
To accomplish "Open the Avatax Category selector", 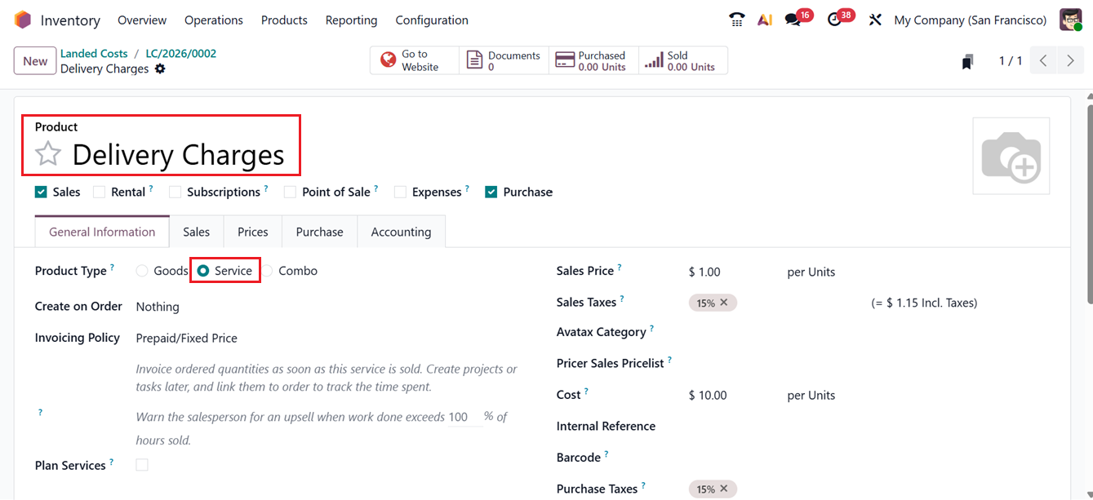I will [735, 332].
